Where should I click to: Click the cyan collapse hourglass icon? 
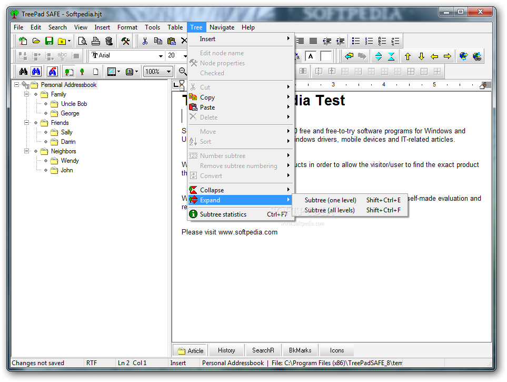[x=391, y=56]
